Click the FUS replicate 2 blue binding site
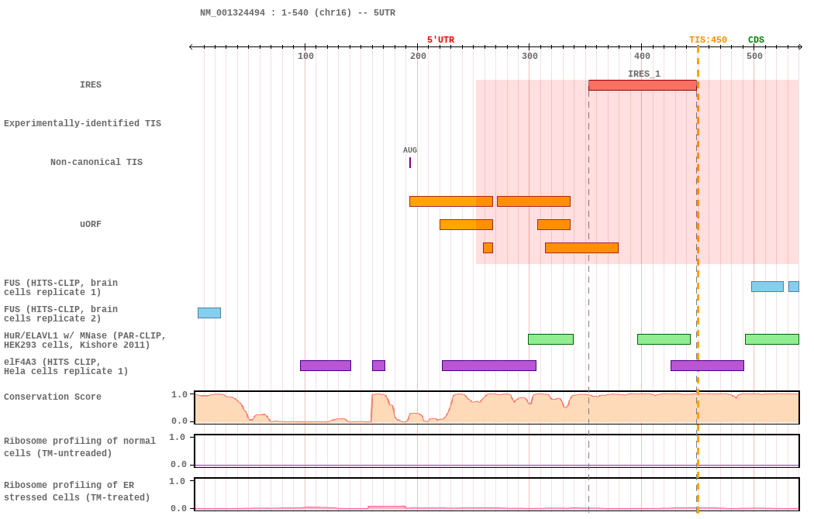Screen dimensions: 814x519 [x=209, y=313]
